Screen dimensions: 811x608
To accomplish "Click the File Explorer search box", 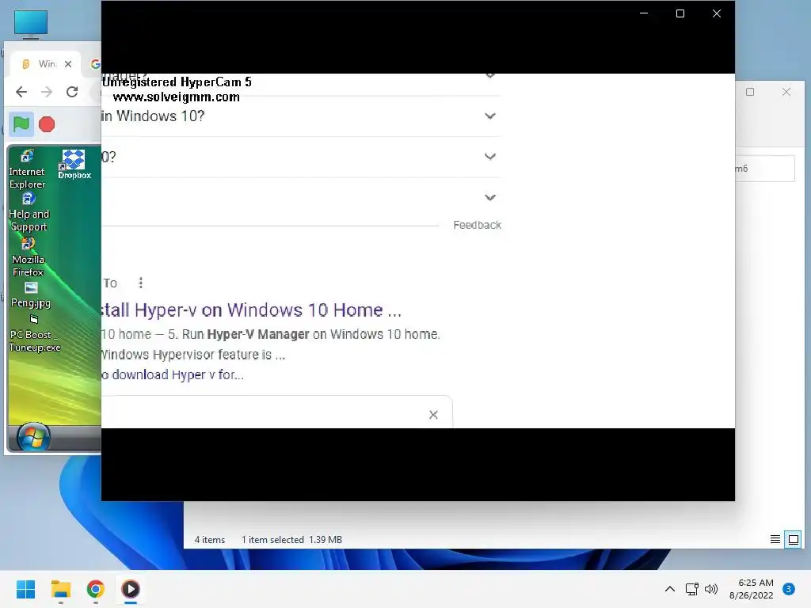I will [764, 169].
